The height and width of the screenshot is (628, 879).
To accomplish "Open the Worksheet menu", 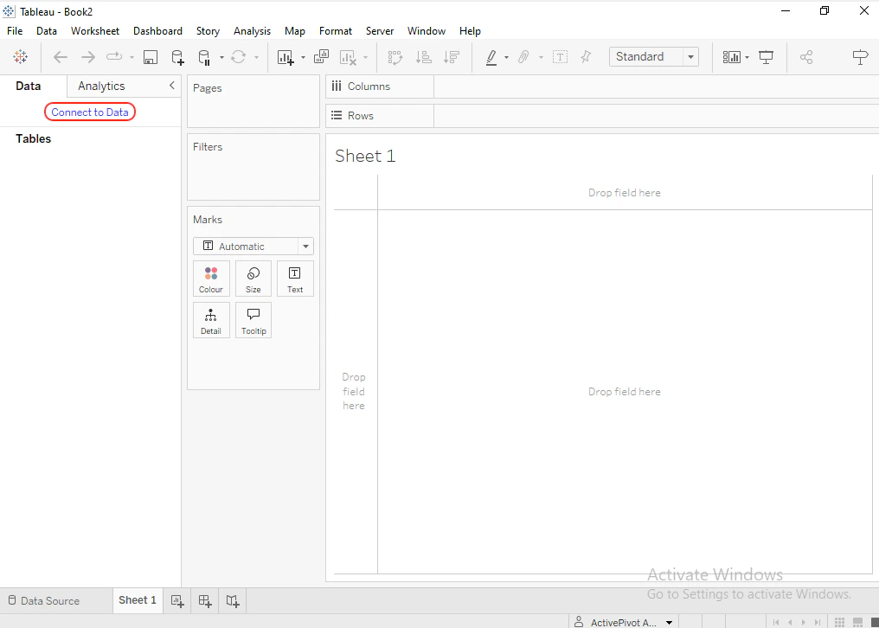I will (x=95, y=31).
